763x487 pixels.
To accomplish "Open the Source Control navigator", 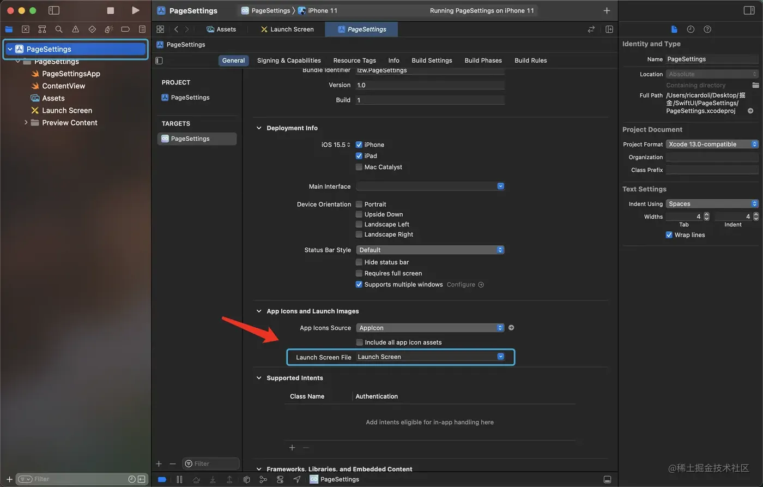I will coord(25,29).
